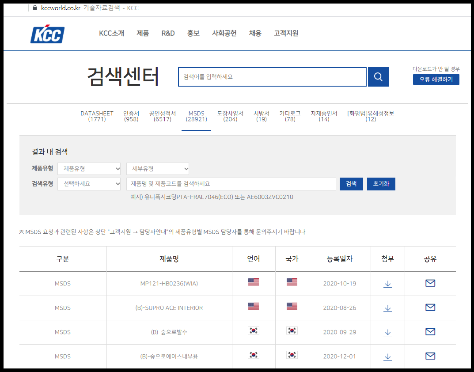Switch to the DATASHEET (1771) tab

tap(97, 116)
